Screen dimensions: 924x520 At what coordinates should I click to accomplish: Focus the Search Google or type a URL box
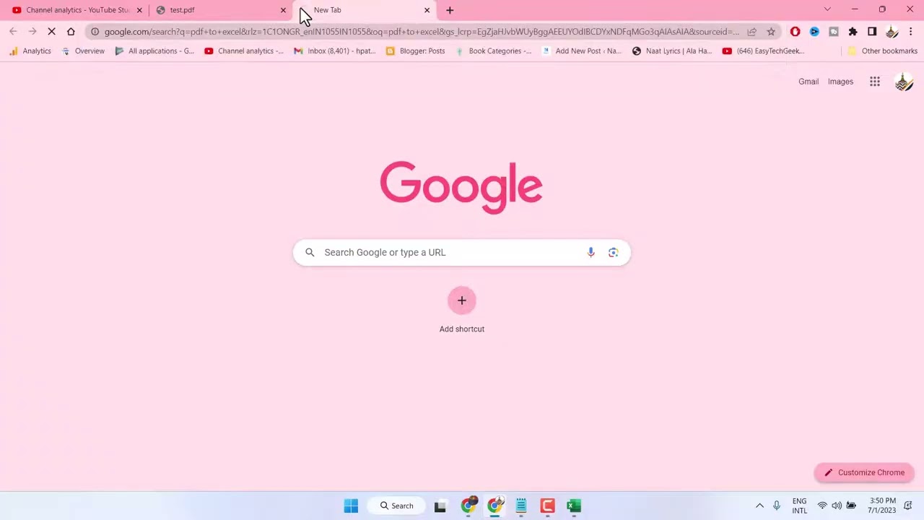click(462, 252)
